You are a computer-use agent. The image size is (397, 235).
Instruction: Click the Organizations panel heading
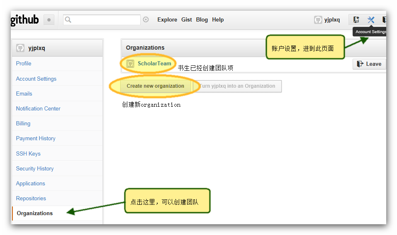tap(145, 48)
